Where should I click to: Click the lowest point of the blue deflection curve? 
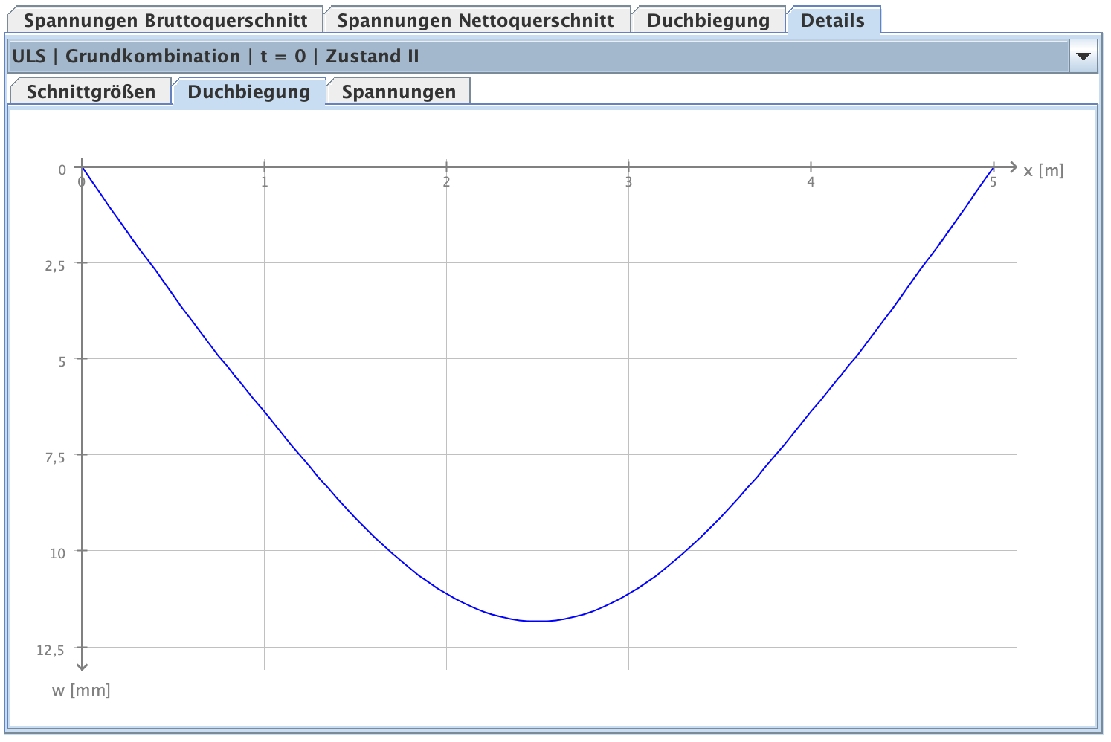tap(538, 621)
